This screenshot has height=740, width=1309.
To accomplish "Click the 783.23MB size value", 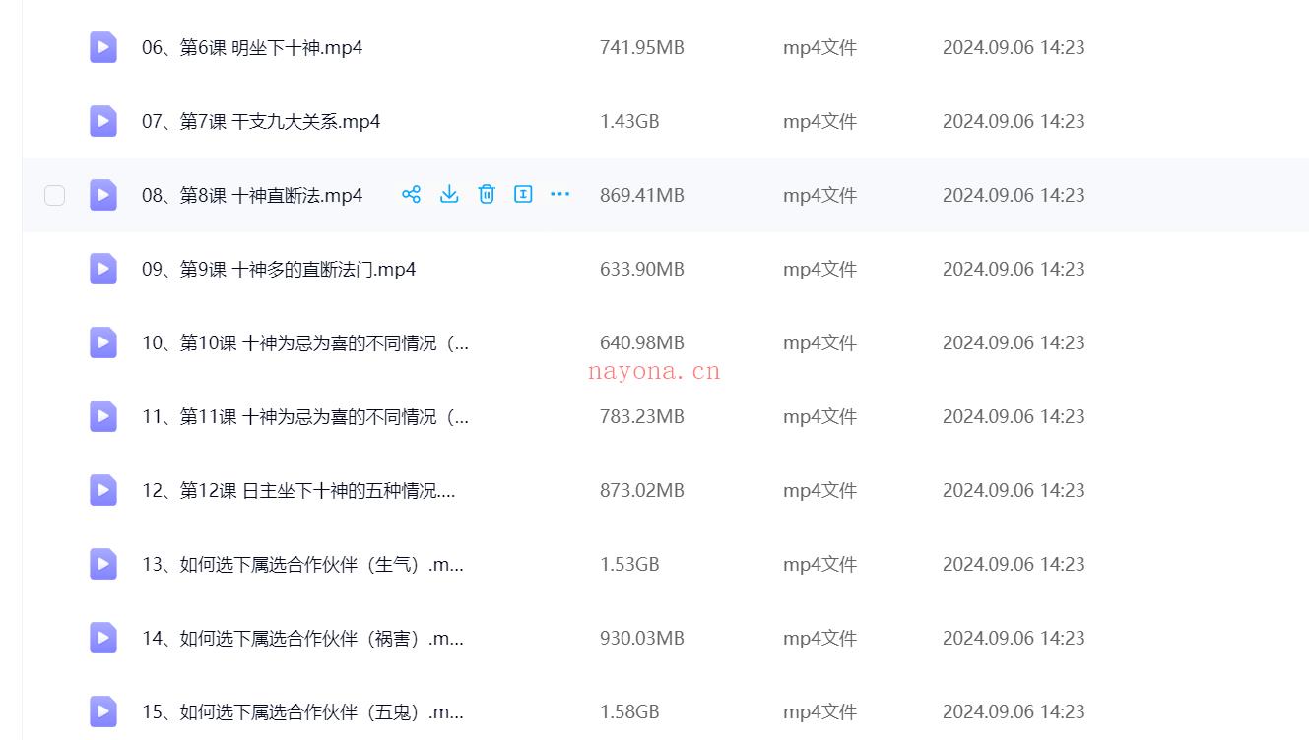I will click(x=642, y=416).
